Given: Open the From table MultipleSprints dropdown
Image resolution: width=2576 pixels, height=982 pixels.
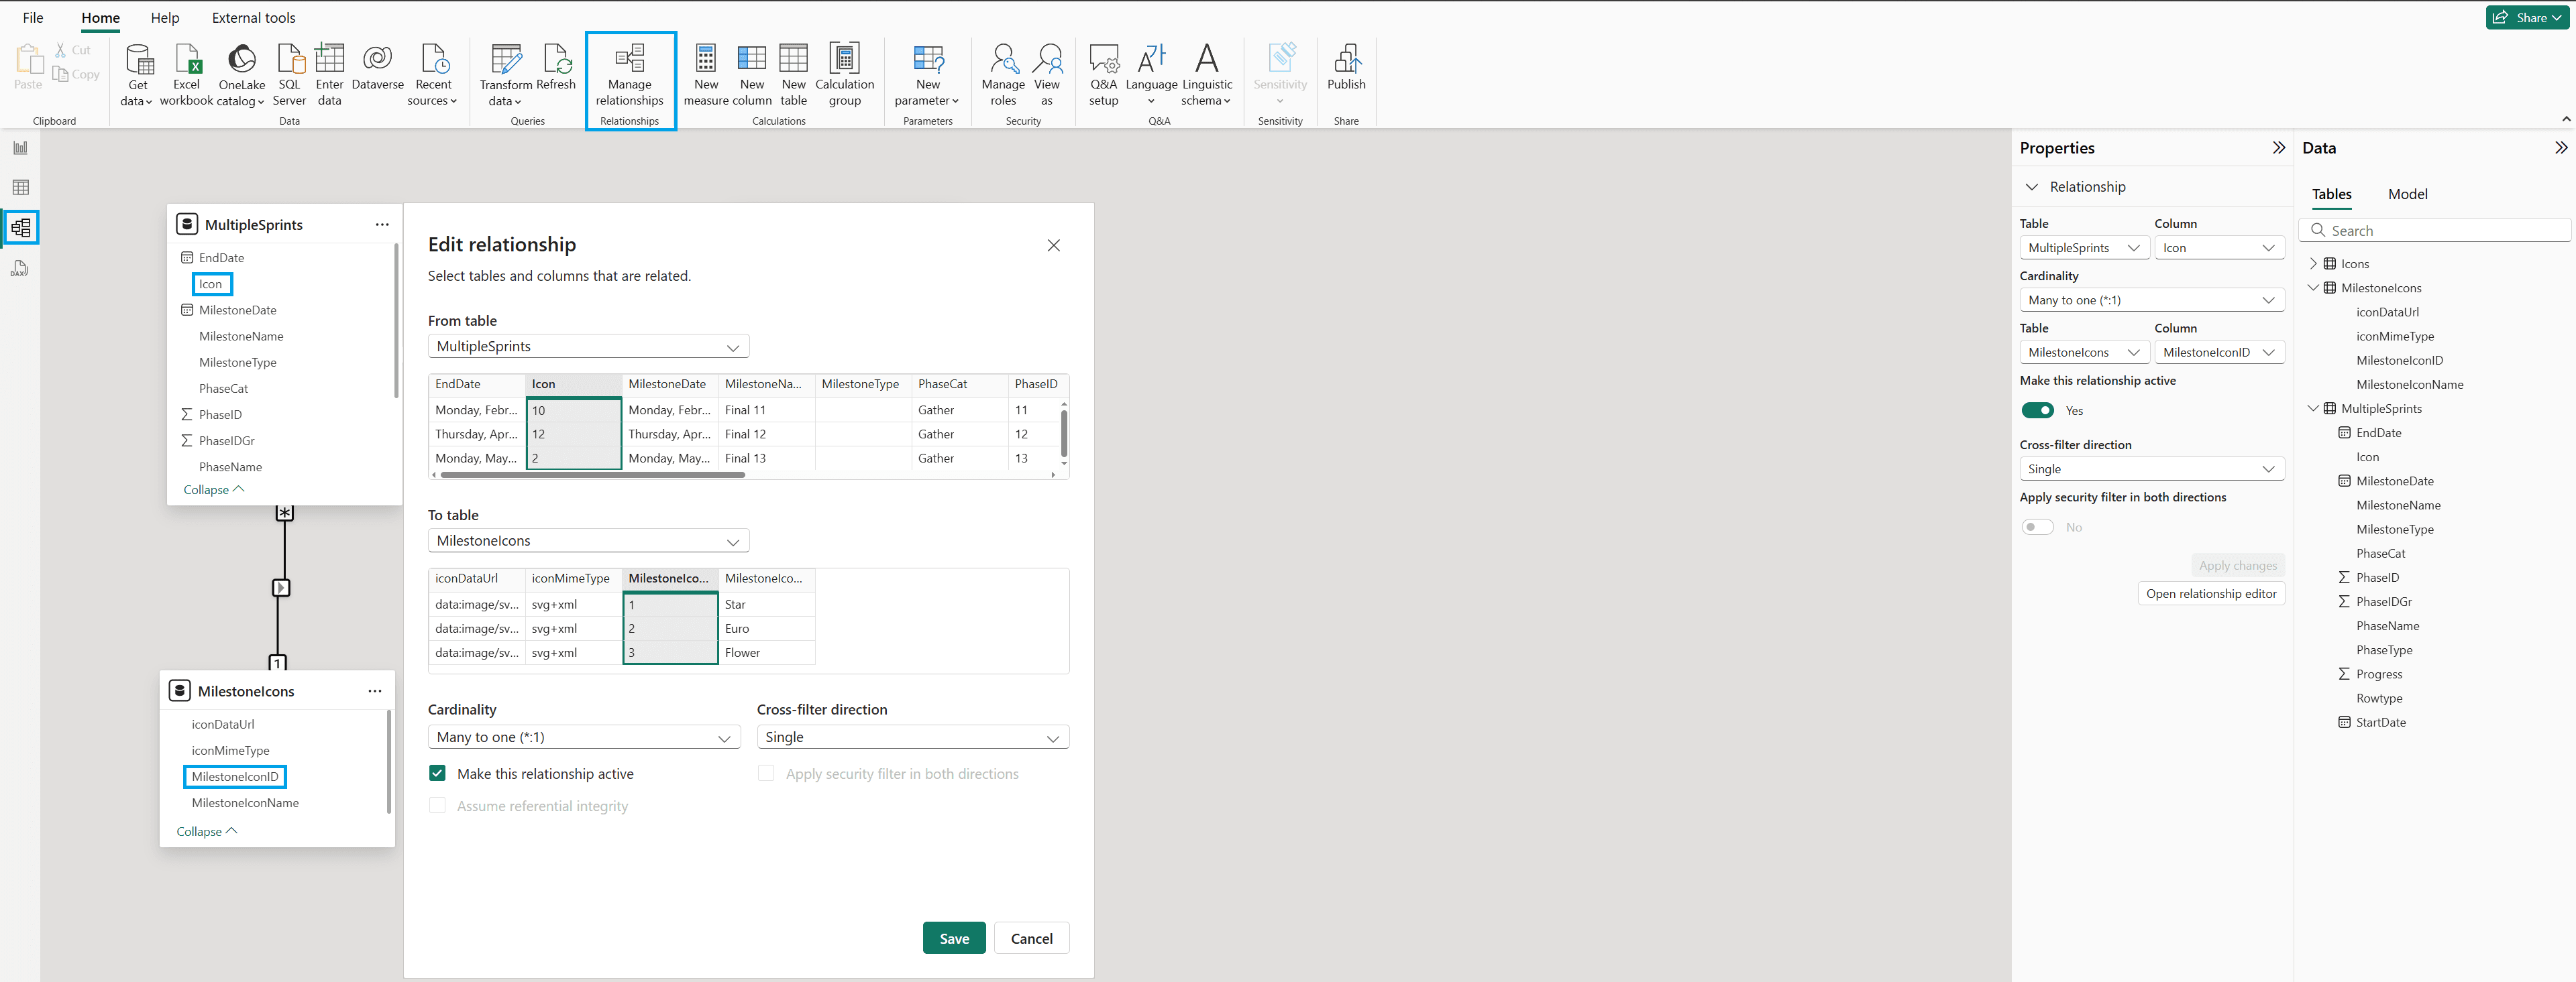Looking at the screenshot, I should coord(588,347).
